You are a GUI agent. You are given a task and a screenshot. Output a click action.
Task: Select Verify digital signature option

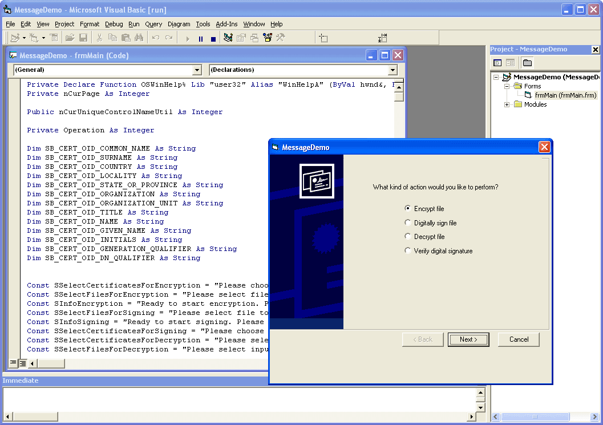click(408, 250)
